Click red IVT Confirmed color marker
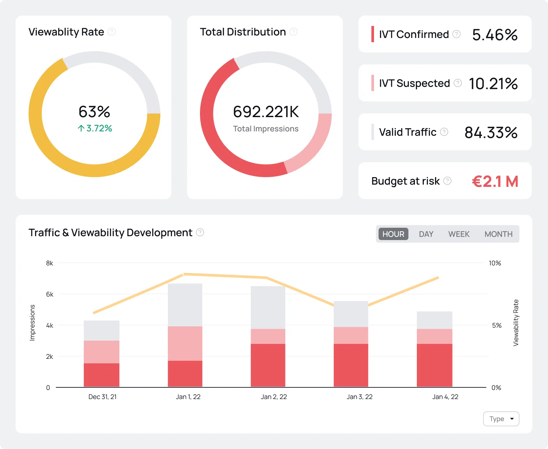Screen dimensions: 548x449 click(x=373, y=34)
